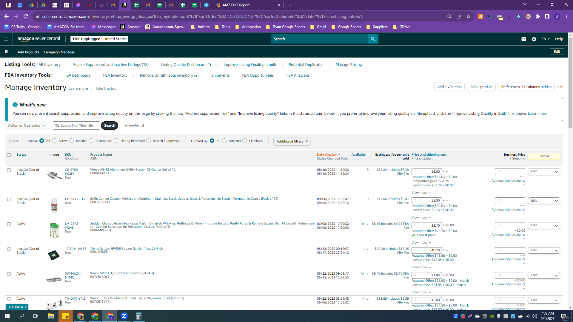Viewport: 573px width, 322px height.
Task: Open the FBA Inventory tab
Action: coord(115,75)
